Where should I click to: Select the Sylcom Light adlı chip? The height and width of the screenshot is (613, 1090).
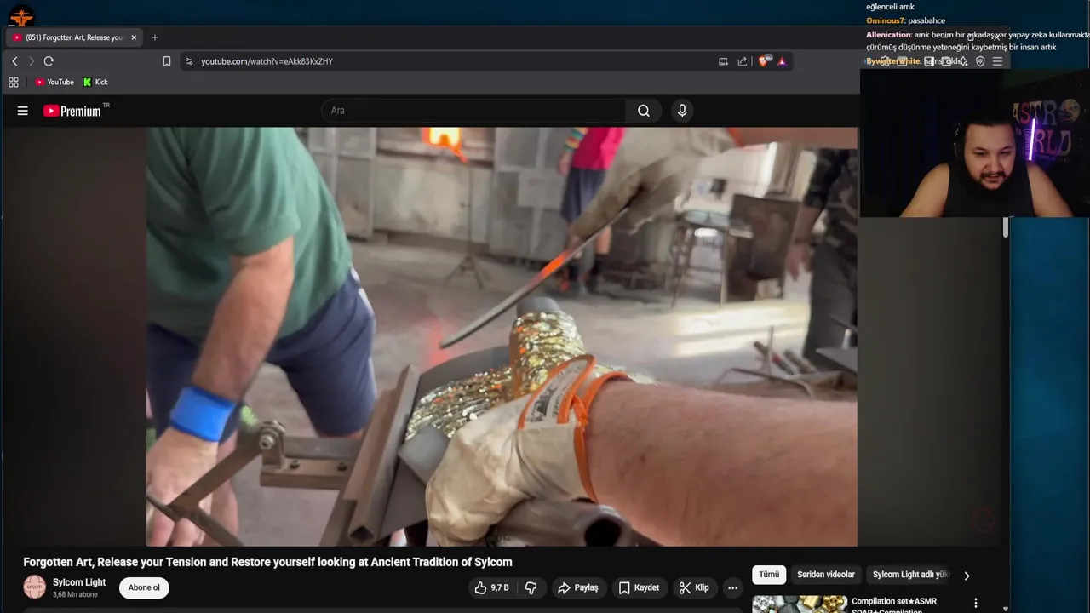[x=909, y=575]
